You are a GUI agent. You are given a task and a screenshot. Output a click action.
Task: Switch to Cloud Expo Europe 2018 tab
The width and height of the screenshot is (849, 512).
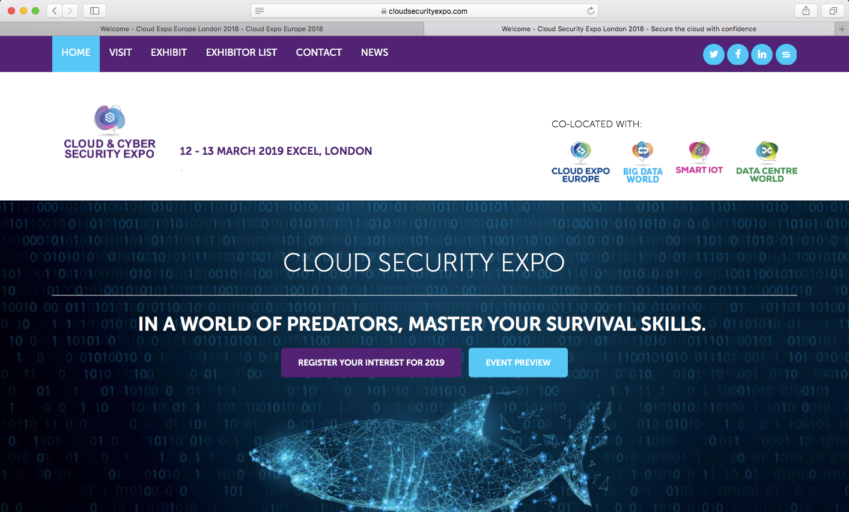click(x=211, y=29)
